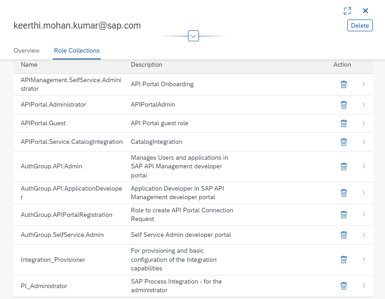Open details chevron for APIPortal.Administrator

(364, 105)
